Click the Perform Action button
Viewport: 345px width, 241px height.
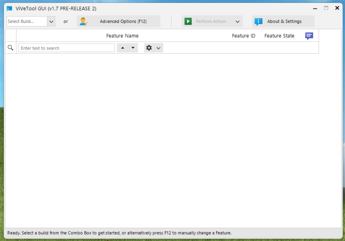(212, 21)
